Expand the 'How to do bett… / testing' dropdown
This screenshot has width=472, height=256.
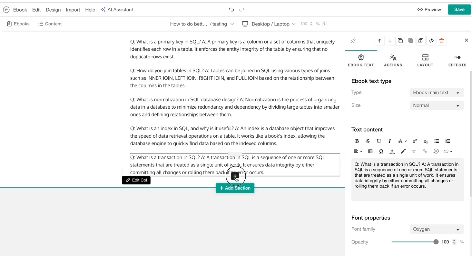[x=202, y=24]
